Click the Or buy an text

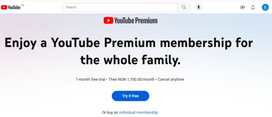click(110, 112)
